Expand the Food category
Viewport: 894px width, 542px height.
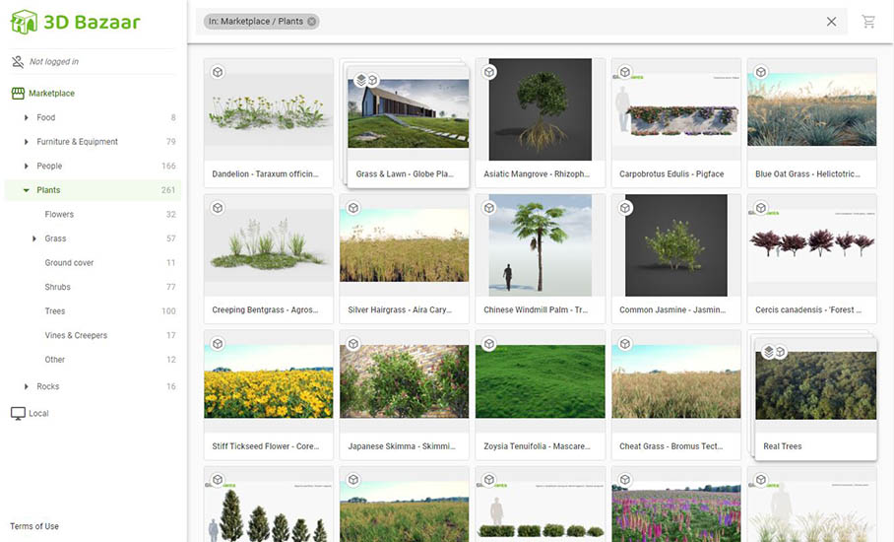tap(27, 118)
